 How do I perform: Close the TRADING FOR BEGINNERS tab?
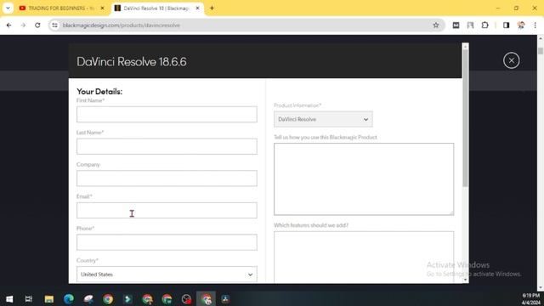pyautogui.click(x=102, y=8)
